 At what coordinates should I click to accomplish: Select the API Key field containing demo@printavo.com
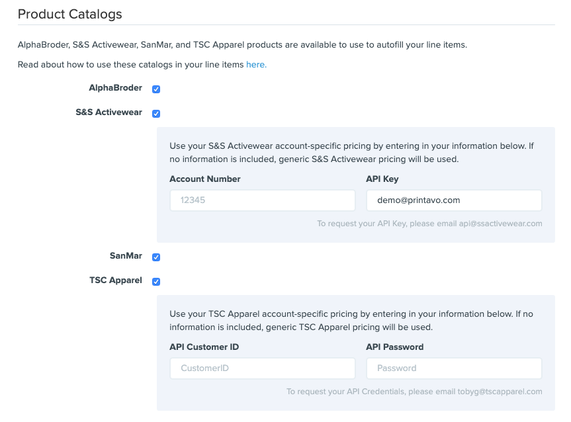454,200
